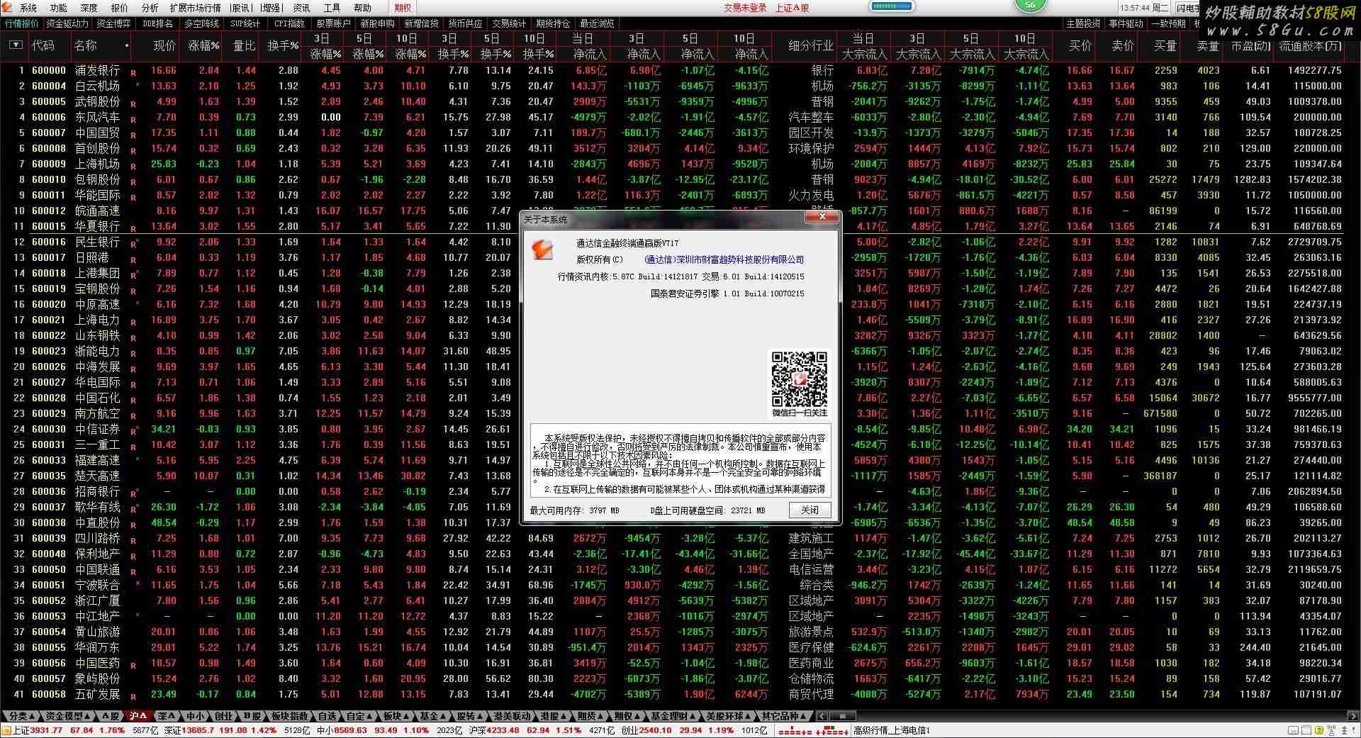Image resolution: width=1361 pixels, height=738 pixels.
Task: Expand the 基金 bottom tab
Action: pyautogui.click(x=432, y=716)
